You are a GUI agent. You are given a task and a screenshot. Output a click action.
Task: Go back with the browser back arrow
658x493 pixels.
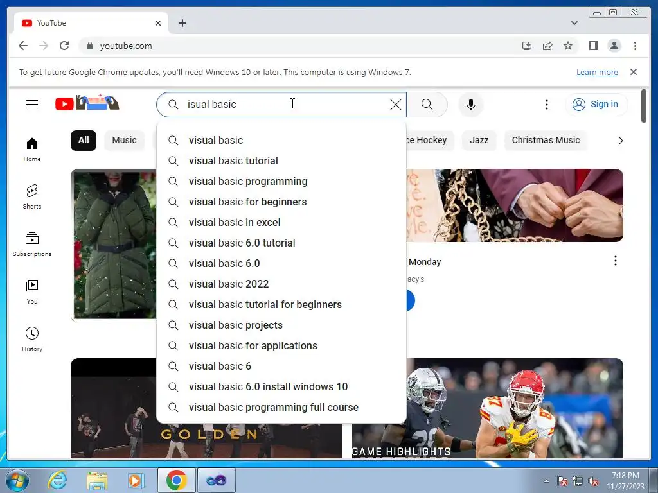click(x=23, y=46)
